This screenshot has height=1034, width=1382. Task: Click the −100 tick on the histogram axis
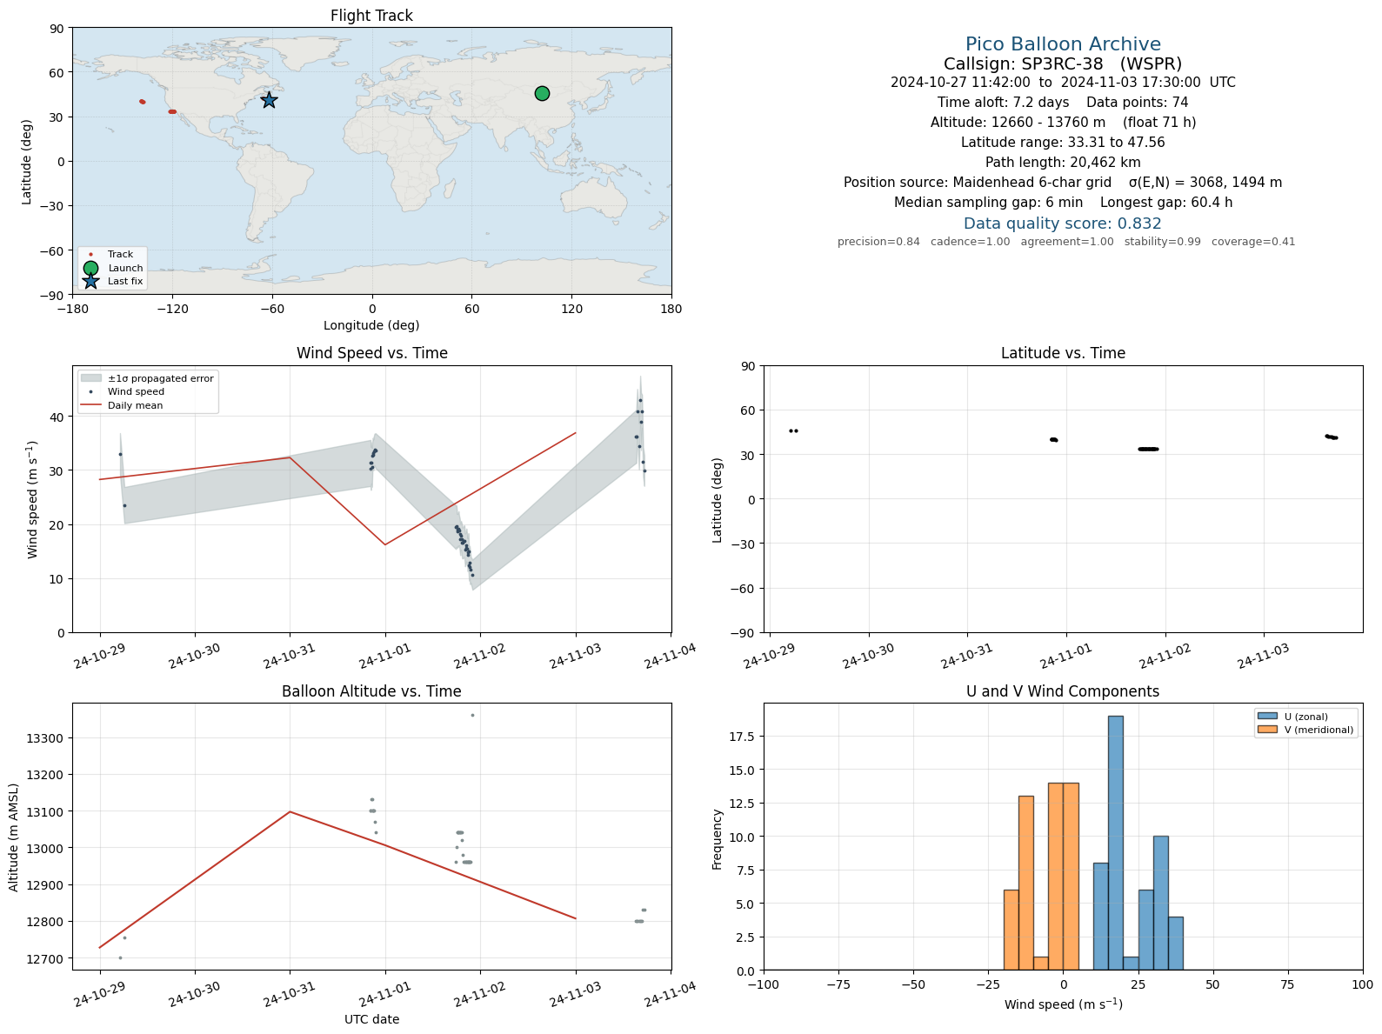coord(763,984)
